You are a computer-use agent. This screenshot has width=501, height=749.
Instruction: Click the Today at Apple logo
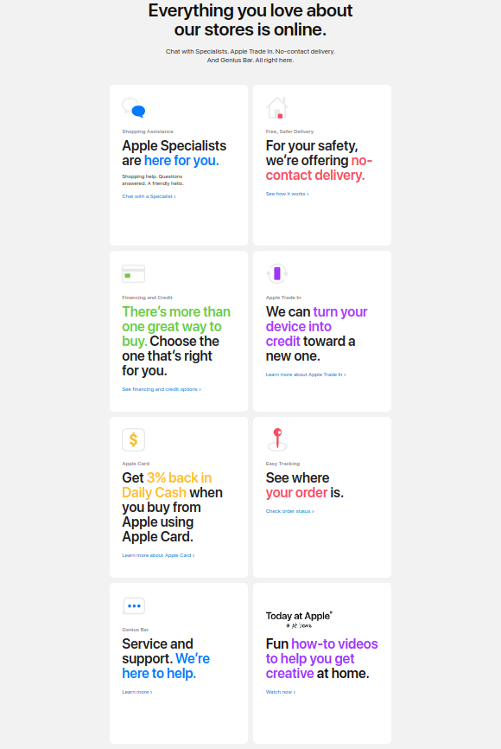(x=299, y=619)
